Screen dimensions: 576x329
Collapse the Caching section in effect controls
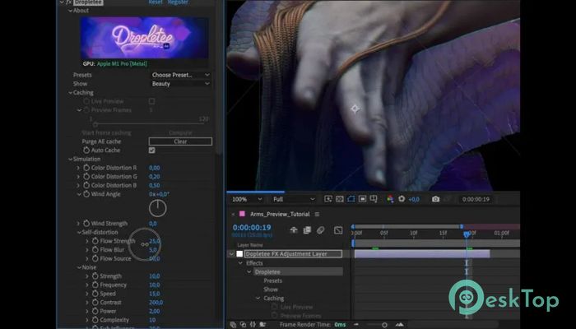point(70,92)
